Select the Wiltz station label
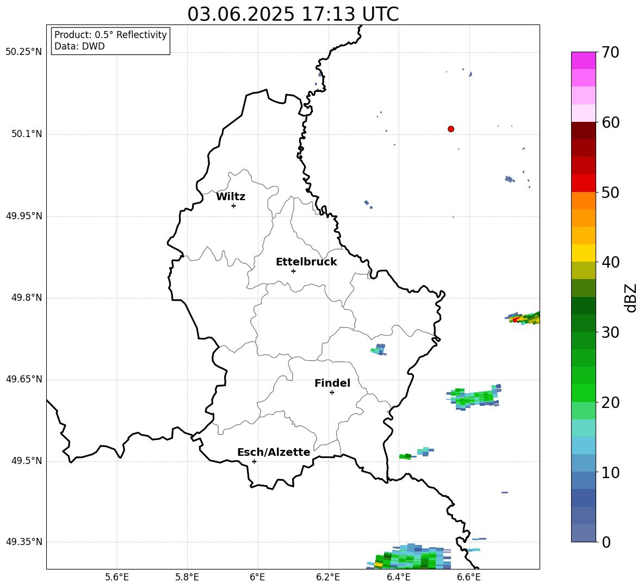Image resolution: width=644 pixels, height=588 pixels. (x=231, y=197)
